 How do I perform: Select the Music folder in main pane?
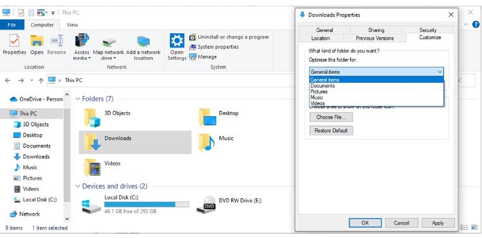coord(216,143)
